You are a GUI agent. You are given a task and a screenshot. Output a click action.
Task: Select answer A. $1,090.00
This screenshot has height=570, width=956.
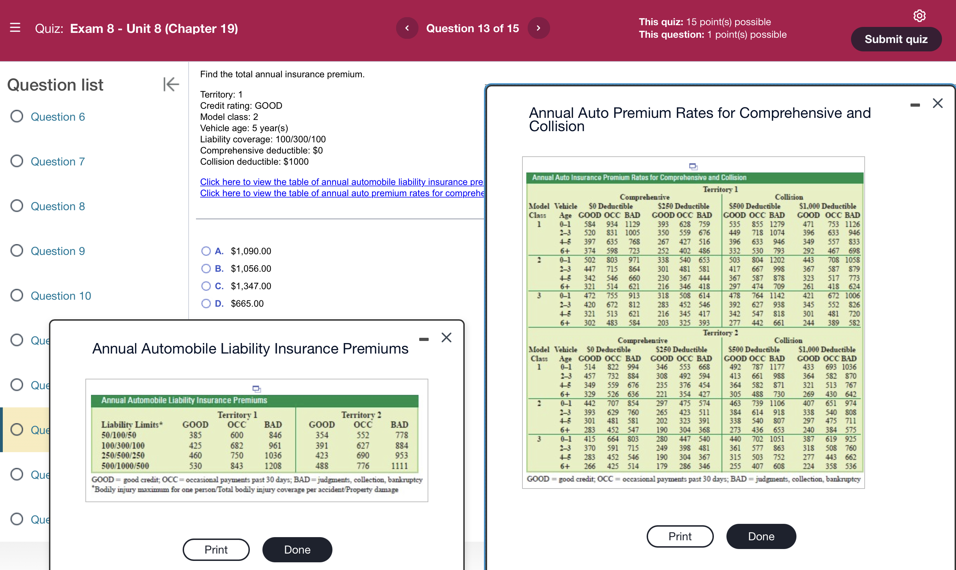tap(206, 251)
